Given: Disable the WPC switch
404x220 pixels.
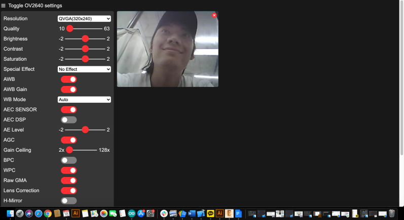Looking at the screenshot, I should click(69, 170).
